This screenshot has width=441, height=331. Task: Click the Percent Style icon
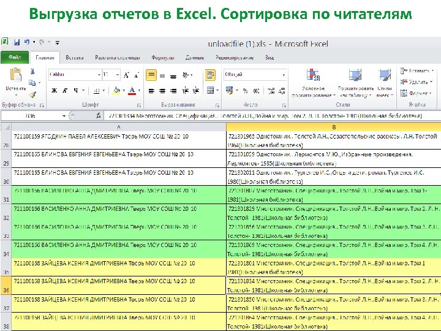pos(245,91)
